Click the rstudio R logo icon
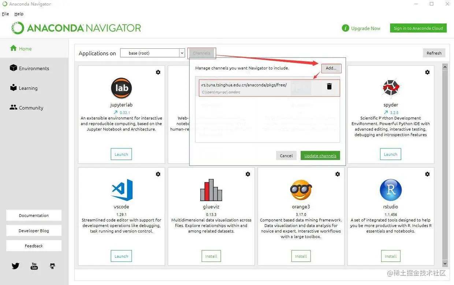 (391, 190)
